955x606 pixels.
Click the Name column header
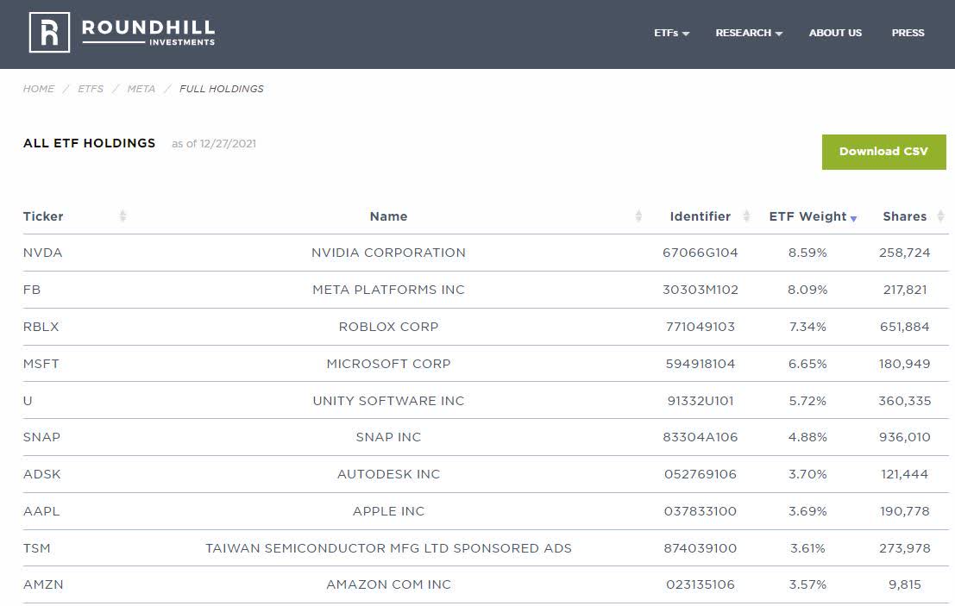point(388,216)
